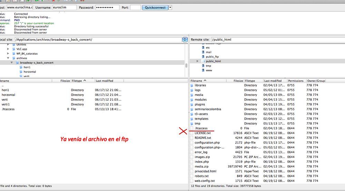Click the WP_BK_cataratas folder icon
This screenshot has width=345, height=191.
pyautogui.click(x=14, y=53)
